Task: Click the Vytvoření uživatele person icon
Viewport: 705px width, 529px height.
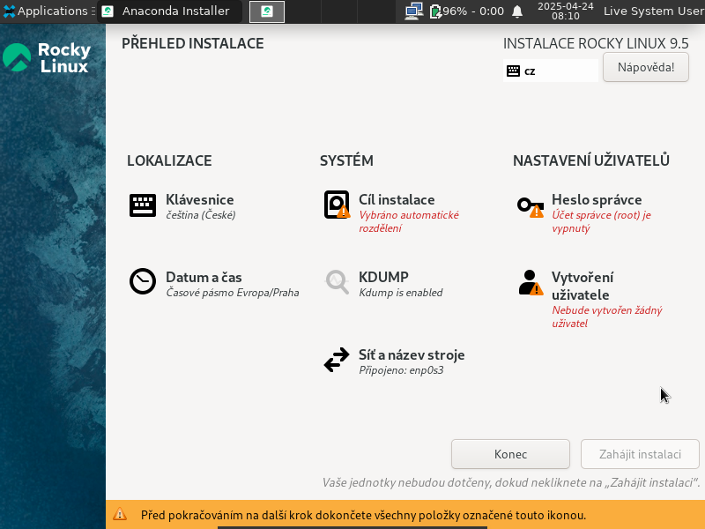Action: point(530,283)
